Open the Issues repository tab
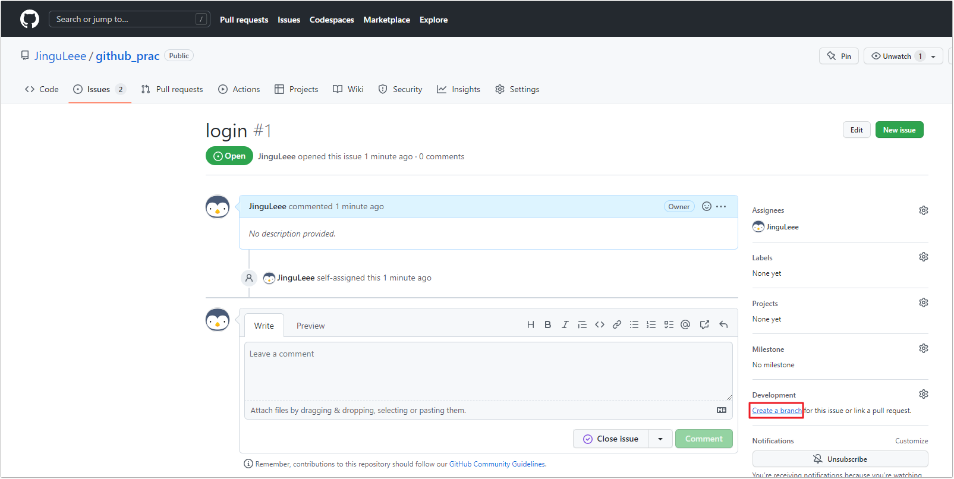 (99, 89)
